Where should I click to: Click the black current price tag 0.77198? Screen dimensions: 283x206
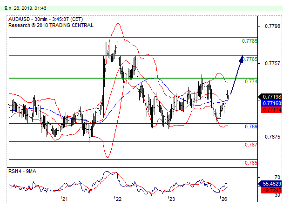pos(270,97)
